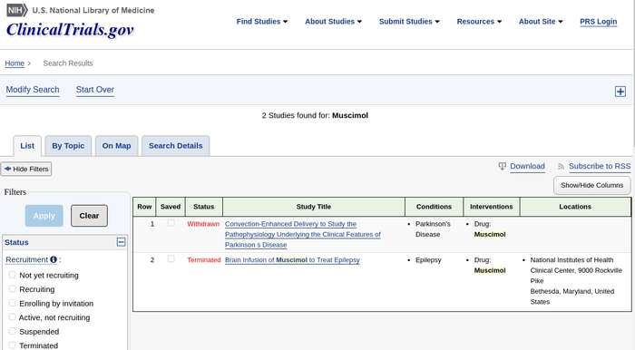Viewport: 635px width, 350px height.
Task: Click the Parkinson's Disease condition
Action: point(433,229)
